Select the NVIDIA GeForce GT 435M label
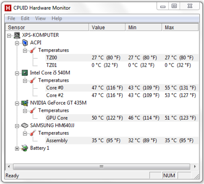Viewport: 204px width, 184px height. (x=58, y=103)
